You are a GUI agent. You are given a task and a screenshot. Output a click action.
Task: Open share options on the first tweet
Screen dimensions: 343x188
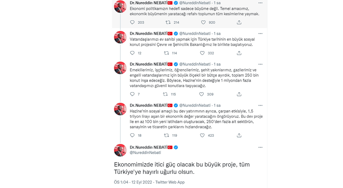[x=239, y=22]
